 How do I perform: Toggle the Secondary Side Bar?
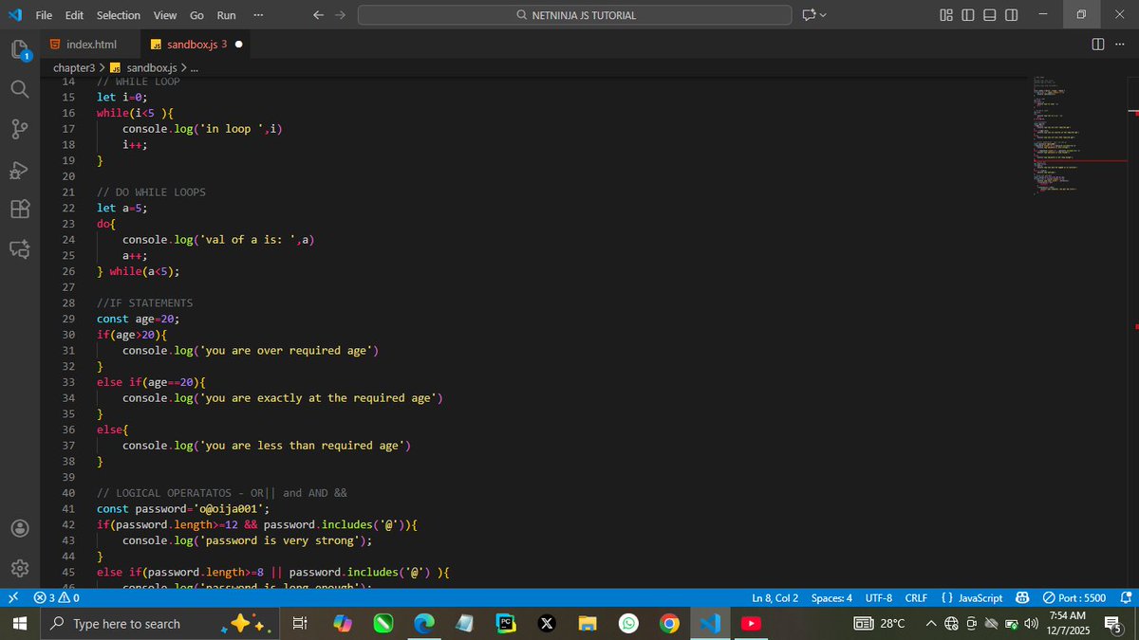pos(1009,14)
